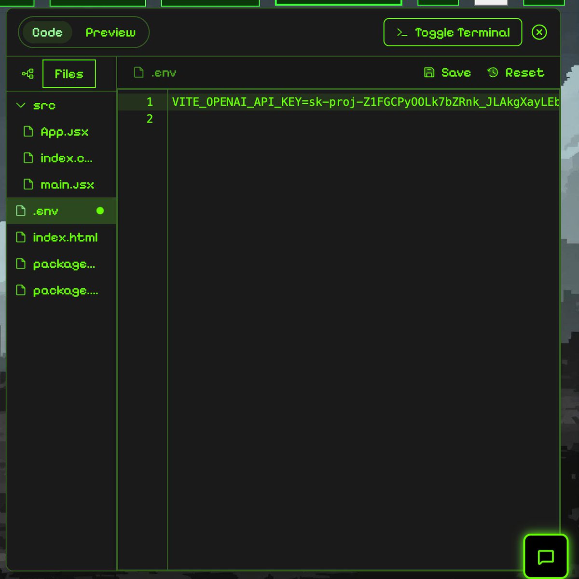Open the index.c... file in src

pyautogui.click(x=61, y=158)
